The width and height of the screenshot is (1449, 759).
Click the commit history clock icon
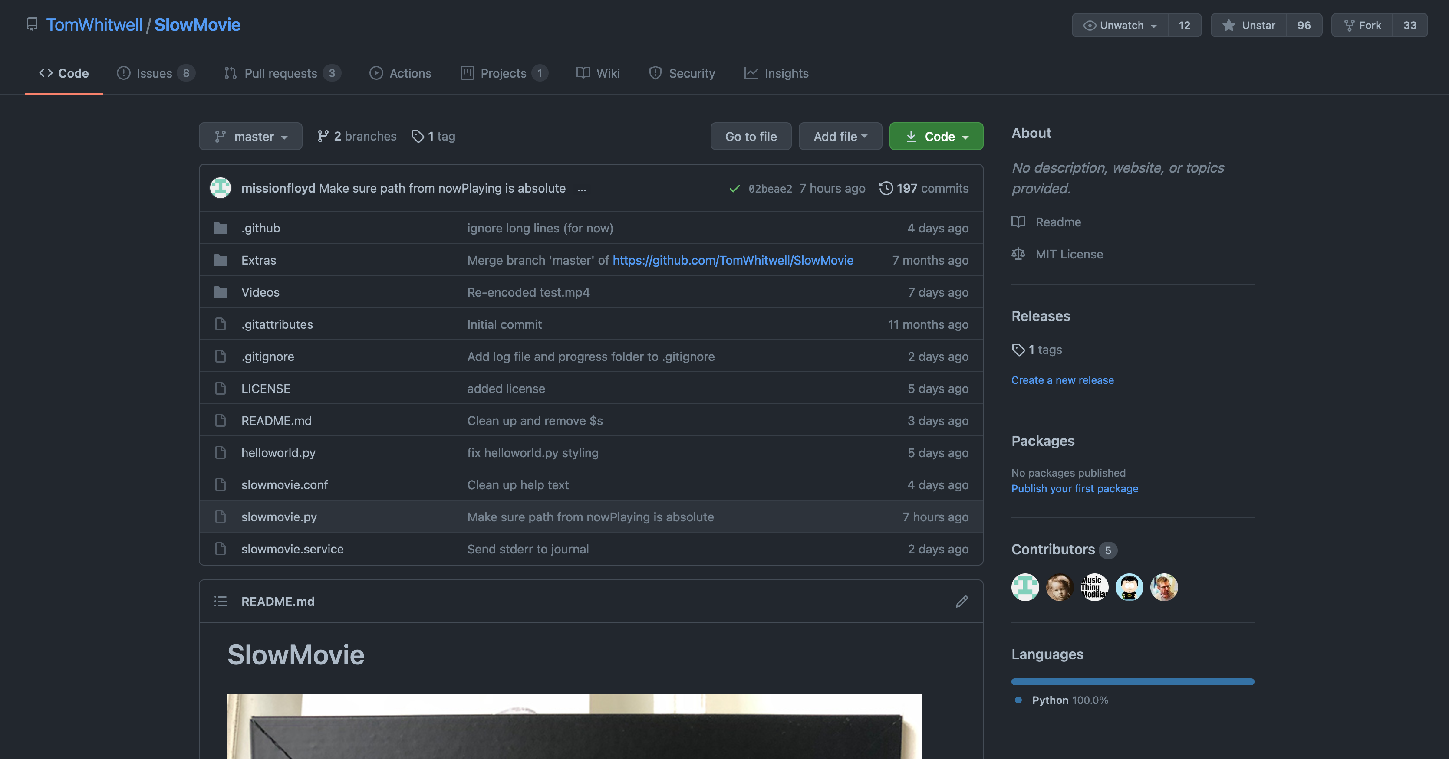[886, 188]
